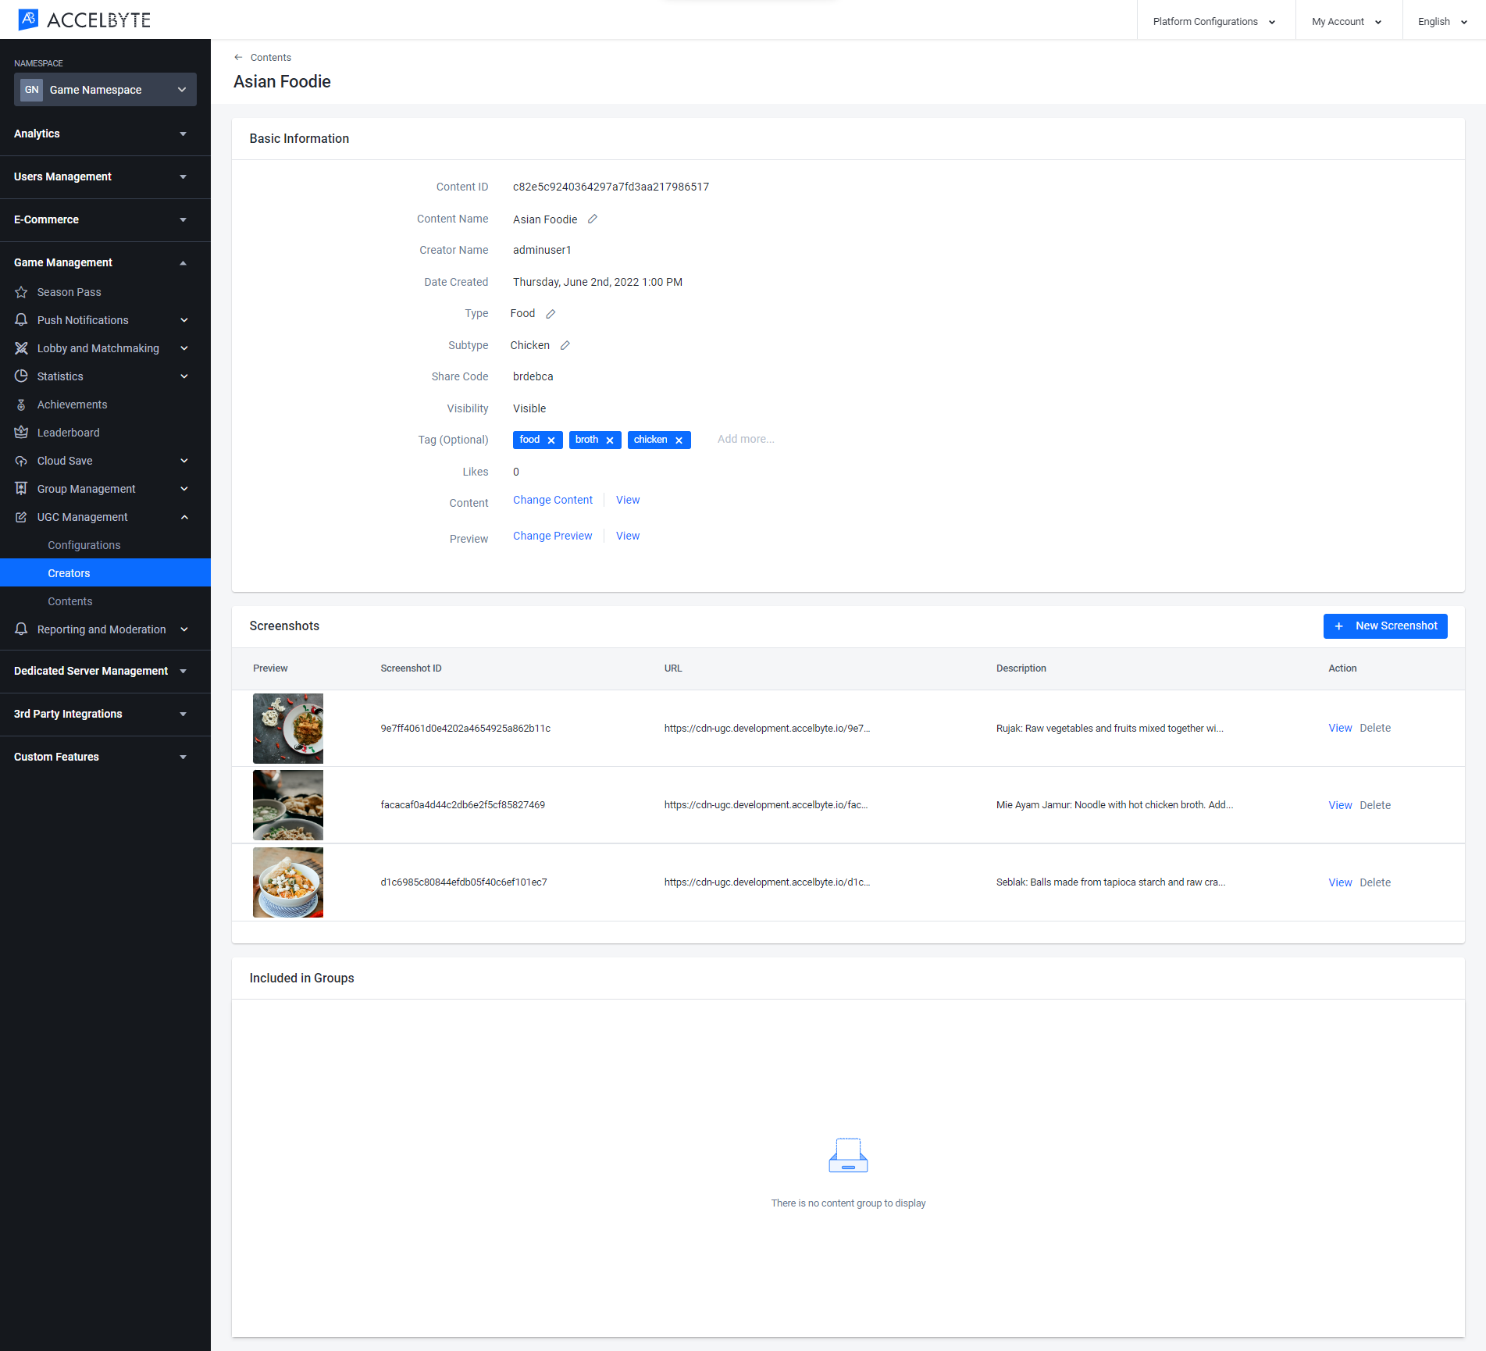The height and width of the screenshot is (1351, 1486).
Task: Expand Reporting and Moderation chevron
Action: (184, 629)
